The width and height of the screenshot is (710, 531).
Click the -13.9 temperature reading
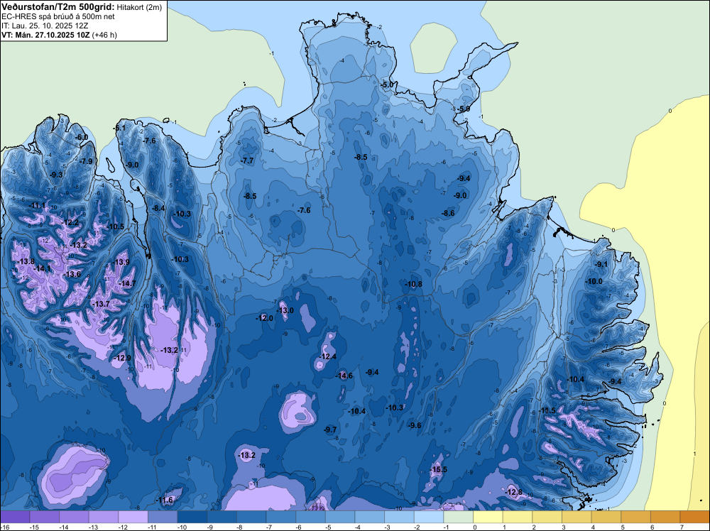pos(121,262)
